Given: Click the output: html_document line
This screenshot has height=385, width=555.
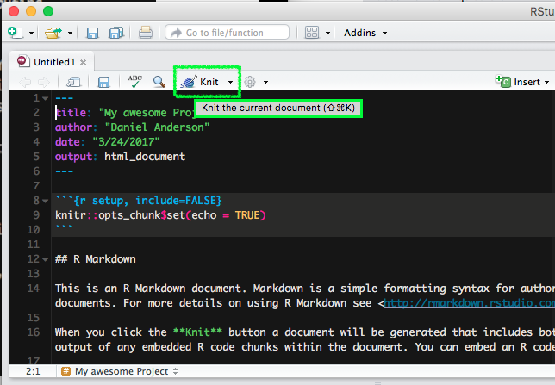Looking at the screenshot, I should [x=120, y=157].
